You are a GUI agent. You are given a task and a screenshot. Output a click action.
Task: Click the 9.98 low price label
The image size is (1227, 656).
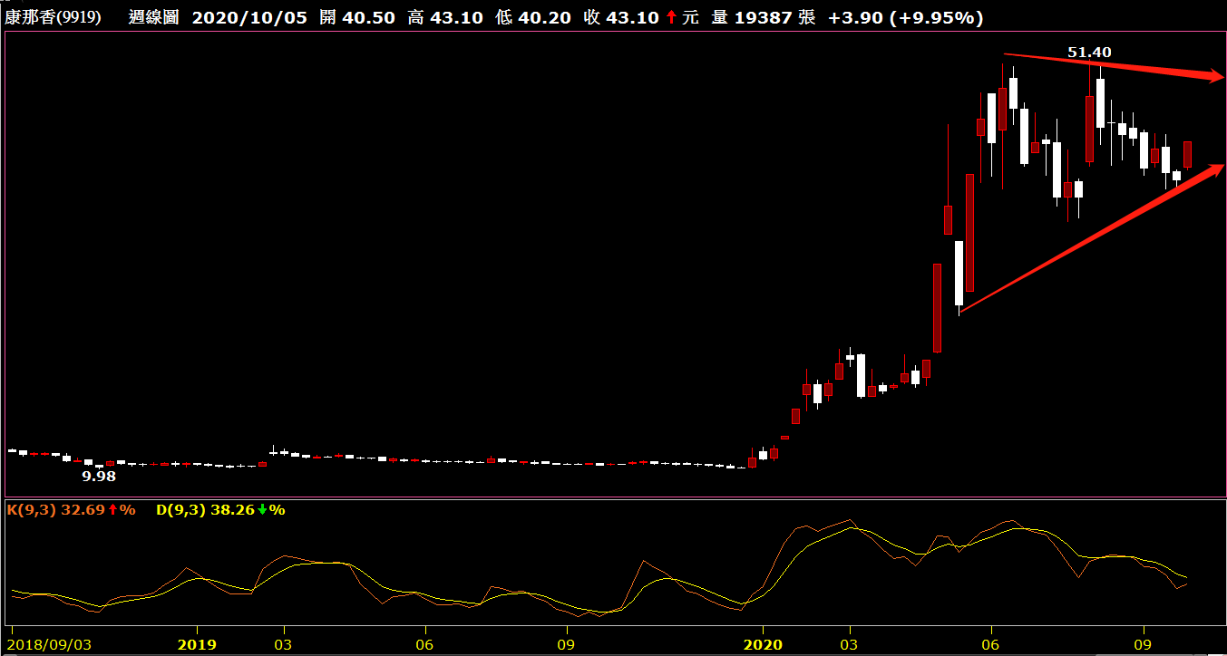coord(99,476)
